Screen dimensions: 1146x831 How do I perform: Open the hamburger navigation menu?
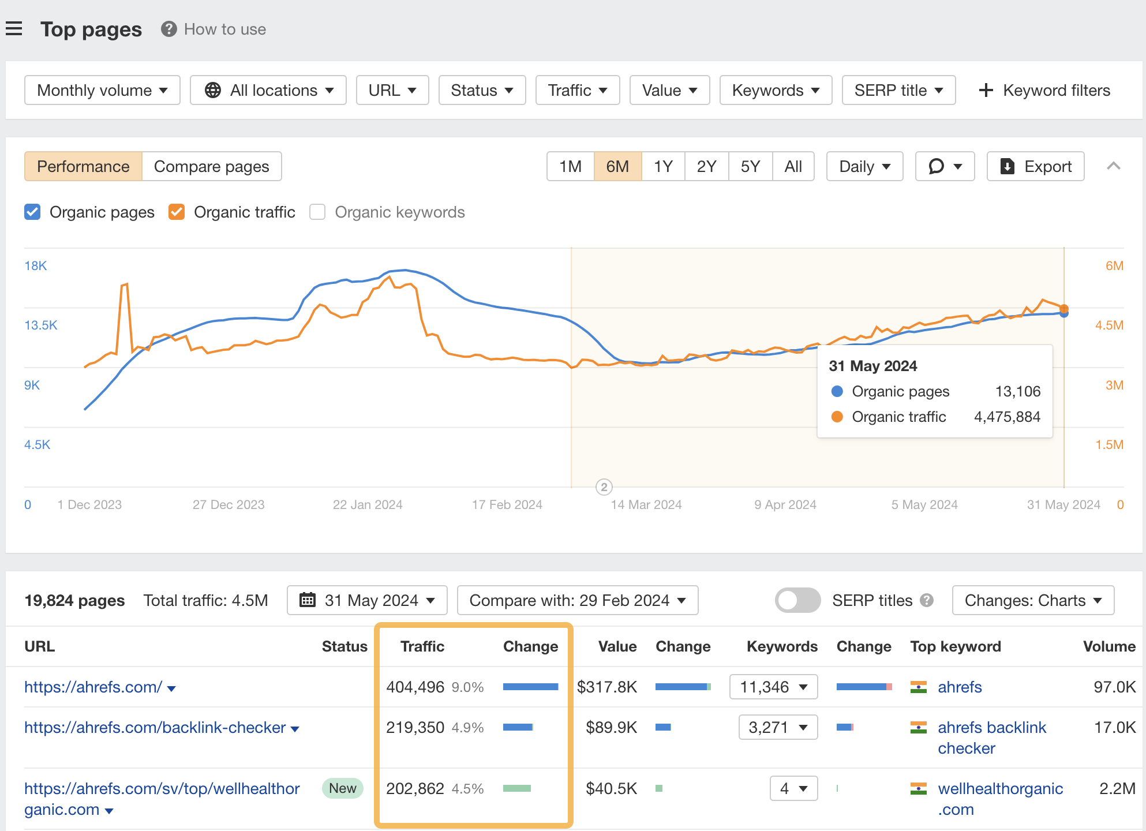coord(14,28)
